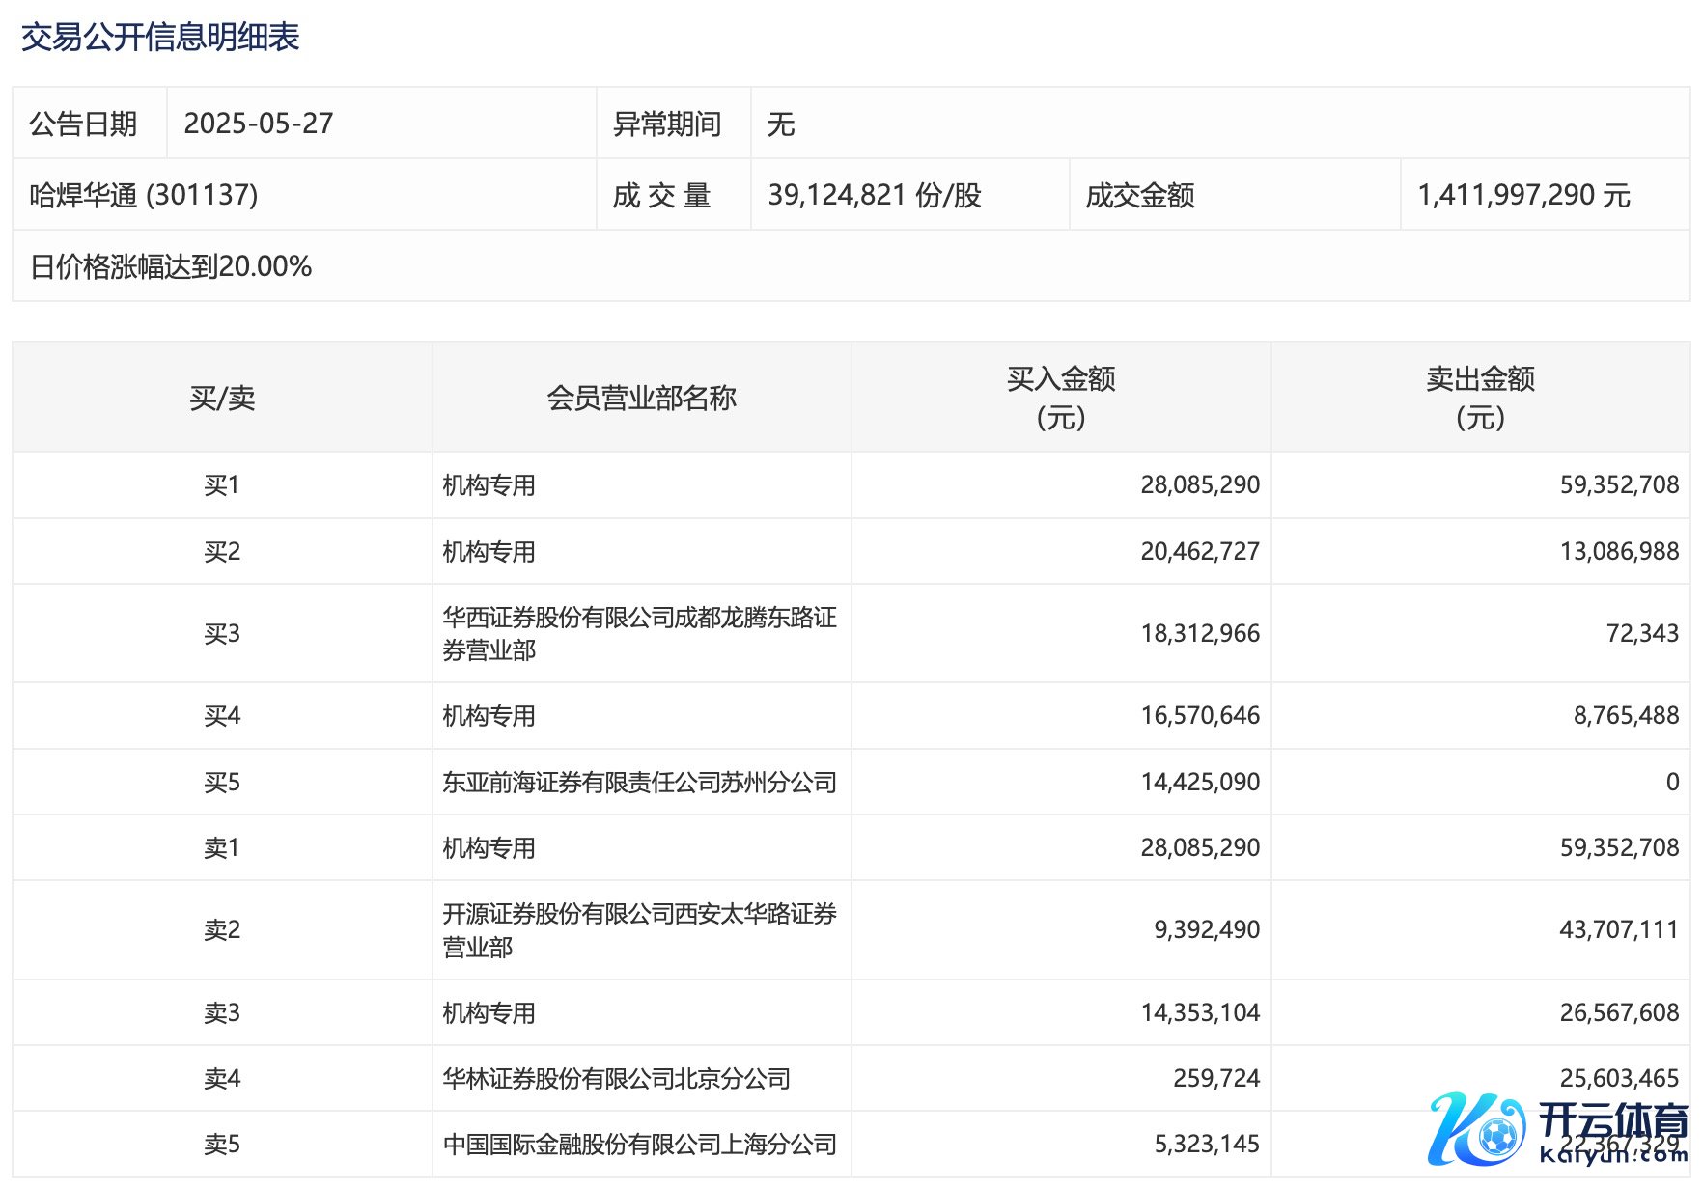Click 华林证券北京分公司 branch name
This screenshot has width=1703, height=1187.
click(616, 1078)
